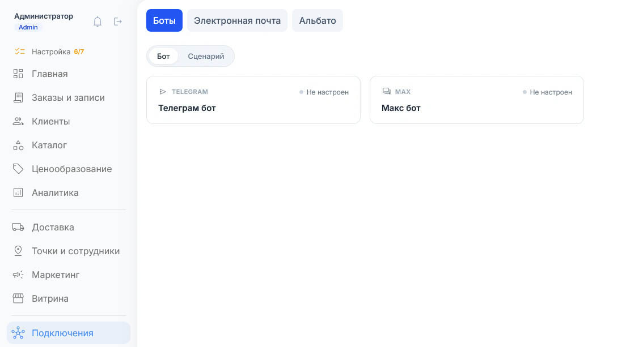The width and height of the screenshot is (622, 347).
Task: Open Витрина section
Action: click(x=69, y=298)
